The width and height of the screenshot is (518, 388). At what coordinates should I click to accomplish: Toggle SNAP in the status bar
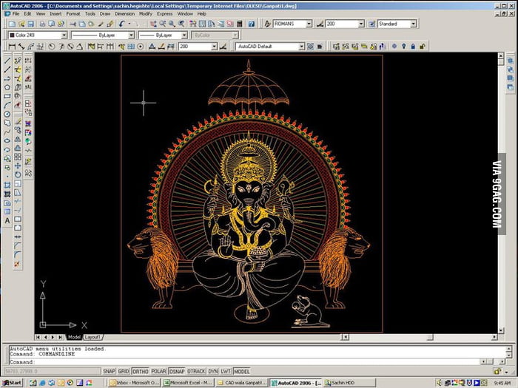[x=109, y=372]
